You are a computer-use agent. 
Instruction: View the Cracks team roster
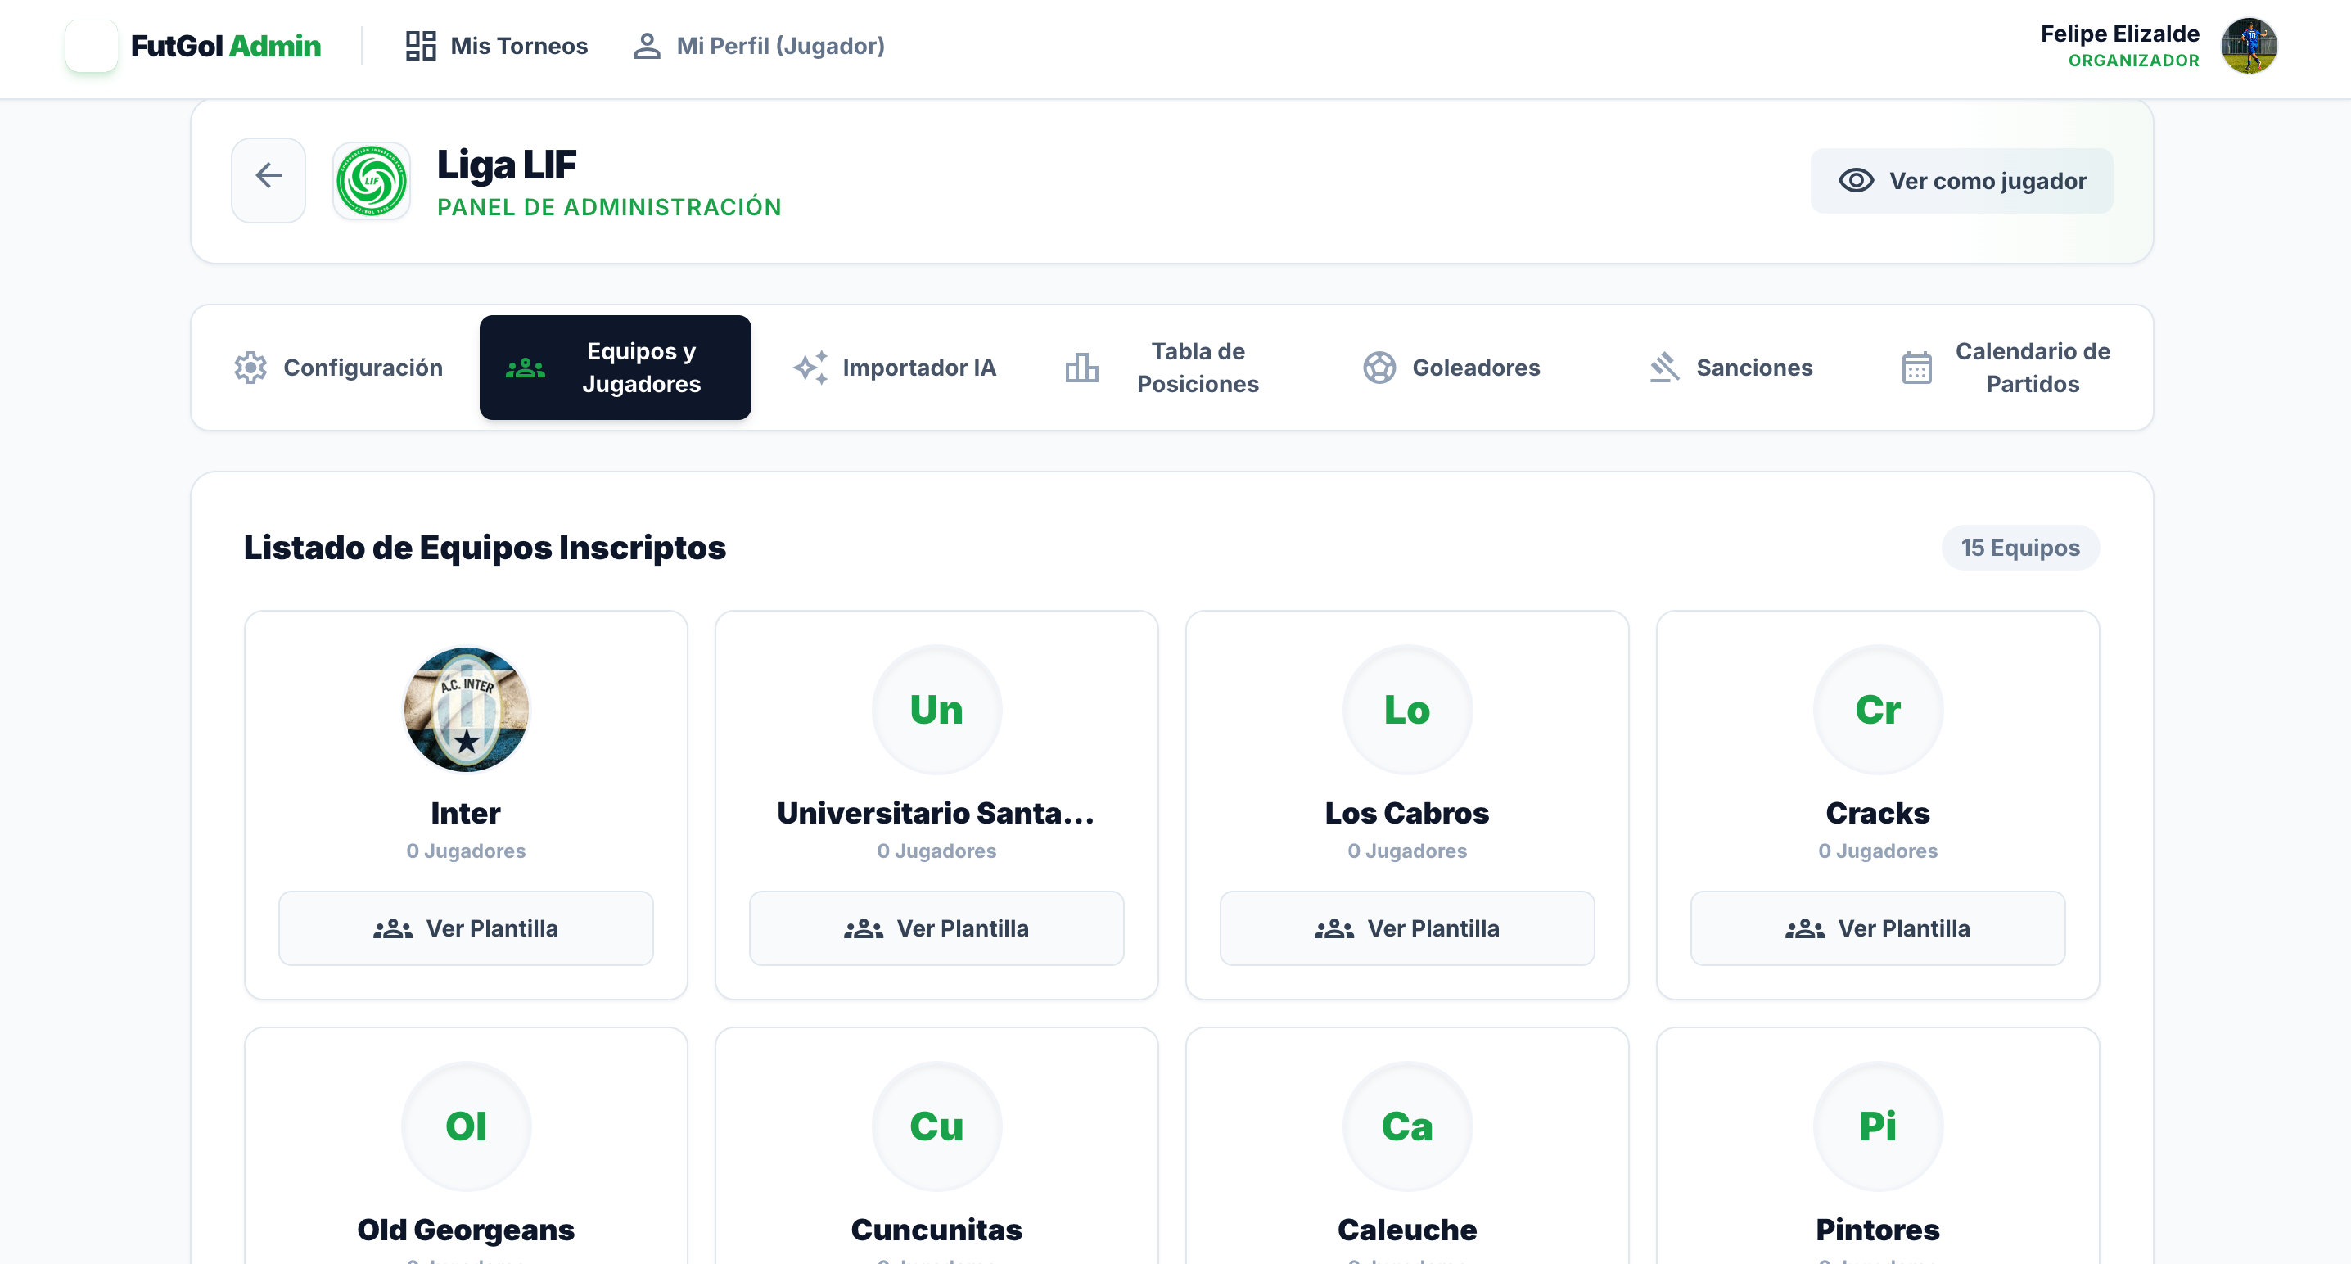[x=1876, y=928]
